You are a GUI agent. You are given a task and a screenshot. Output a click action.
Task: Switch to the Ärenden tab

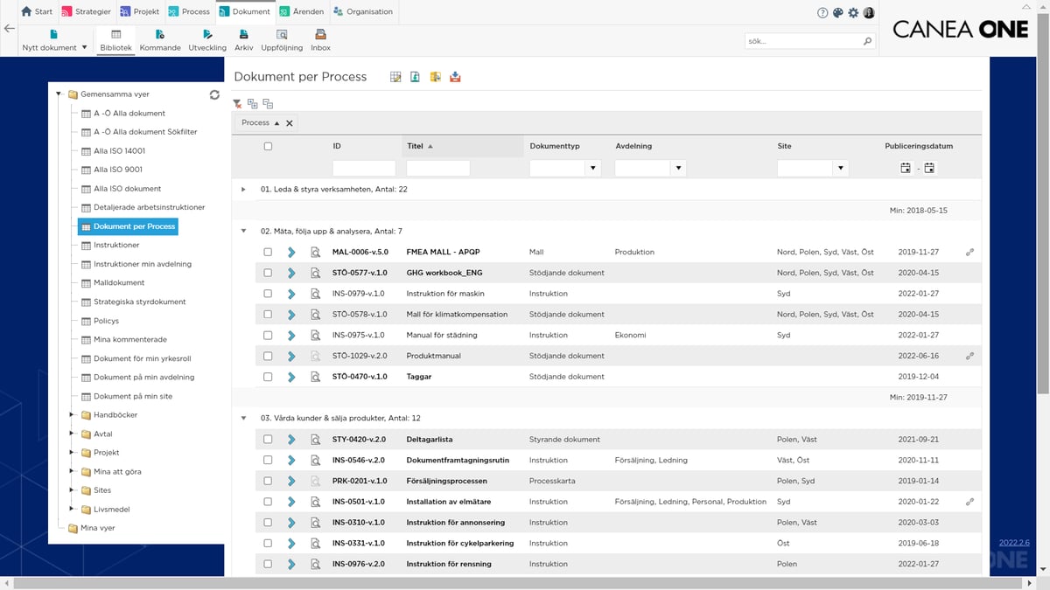(303, 12)
